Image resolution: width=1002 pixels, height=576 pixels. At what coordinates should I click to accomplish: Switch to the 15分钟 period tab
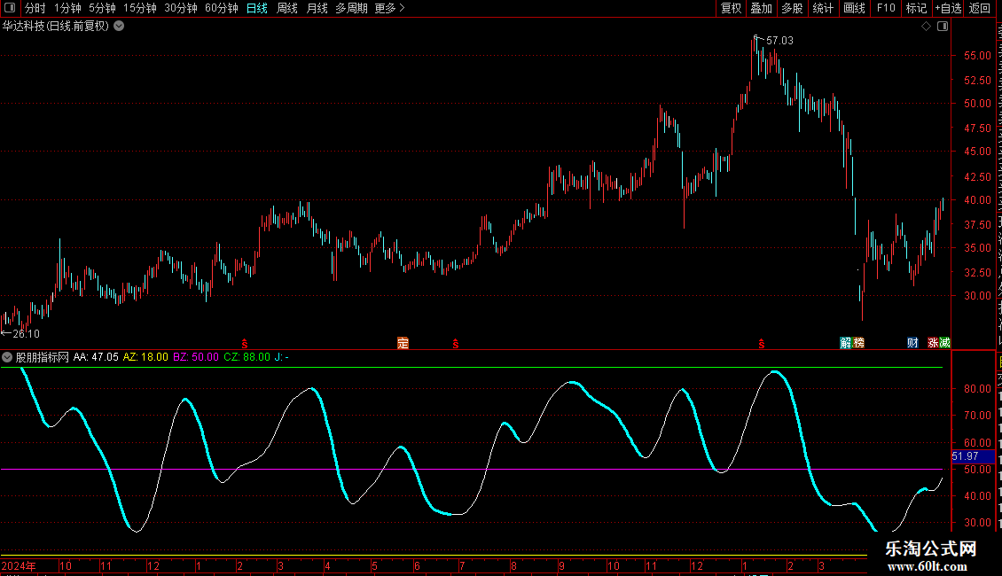point(140,8)
